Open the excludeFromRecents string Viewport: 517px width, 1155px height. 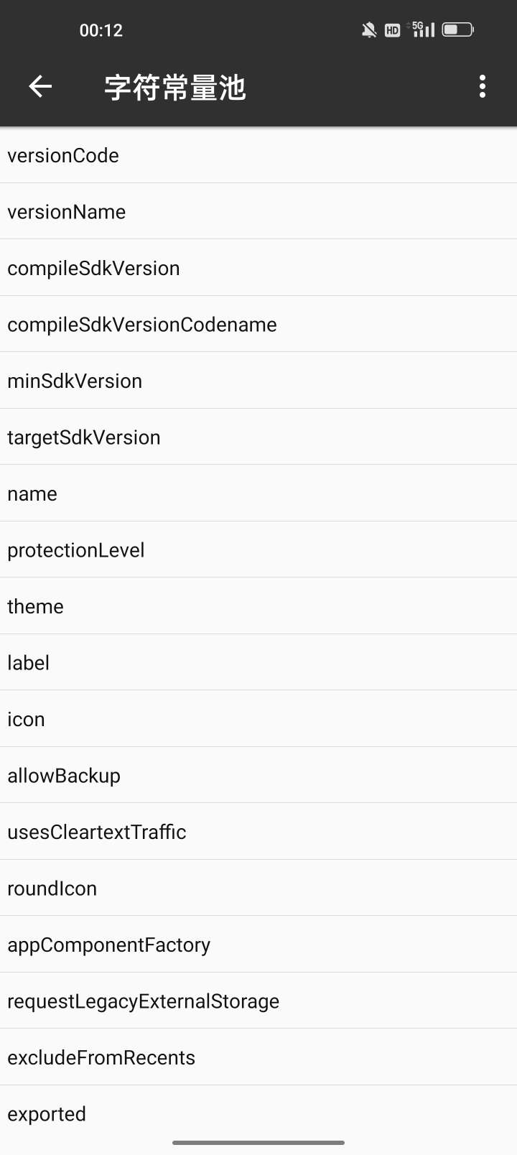[258, 1057]
